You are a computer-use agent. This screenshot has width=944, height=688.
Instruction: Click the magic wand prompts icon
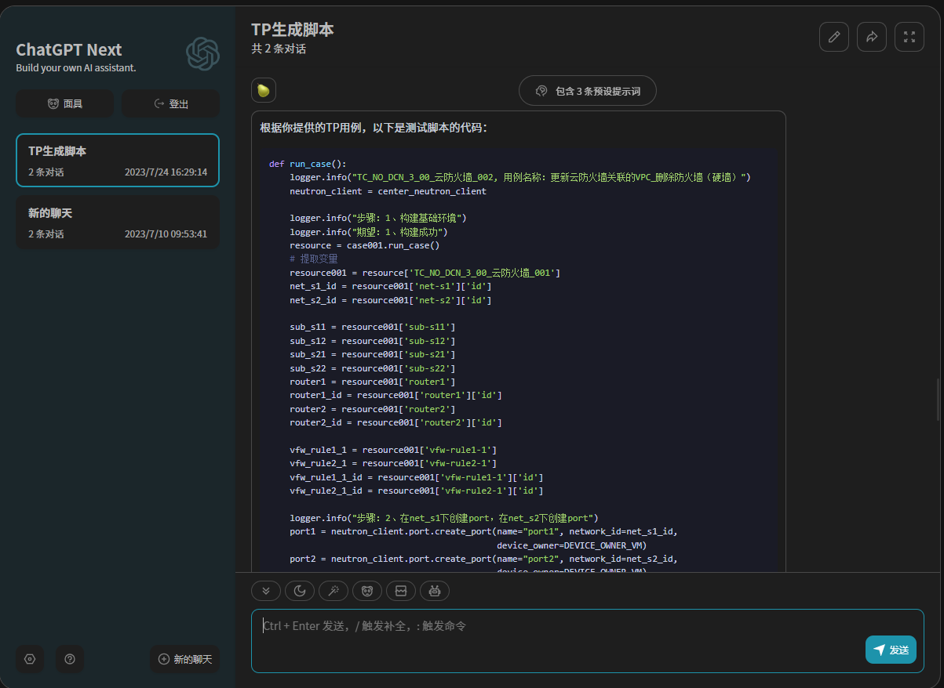click(333, 591)
